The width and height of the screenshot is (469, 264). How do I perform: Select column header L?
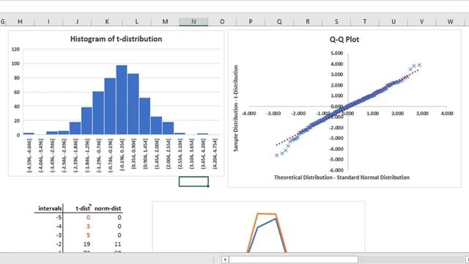click(x=137, y=21)
